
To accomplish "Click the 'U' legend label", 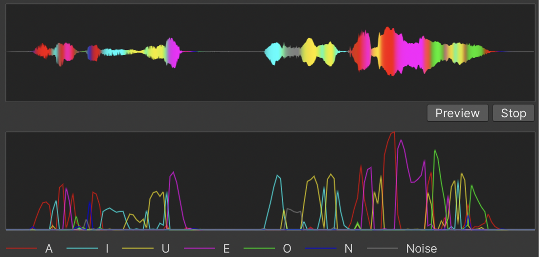I will coord(165,248).
